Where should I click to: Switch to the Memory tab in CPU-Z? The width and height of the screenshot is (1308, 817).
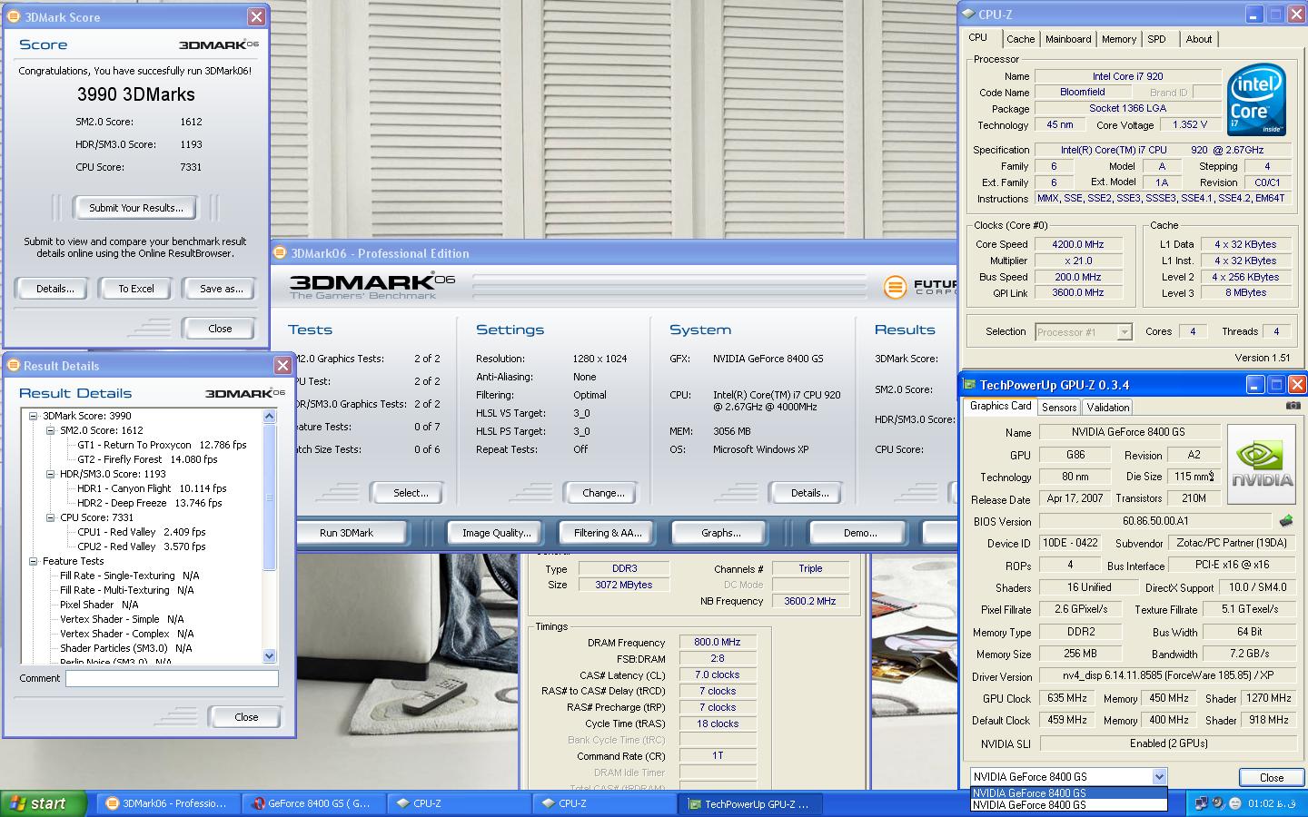[1118, 39]
